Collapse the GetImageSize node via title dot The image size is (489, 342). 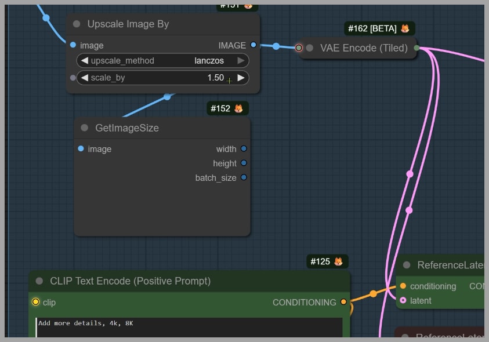coord(84,128)
